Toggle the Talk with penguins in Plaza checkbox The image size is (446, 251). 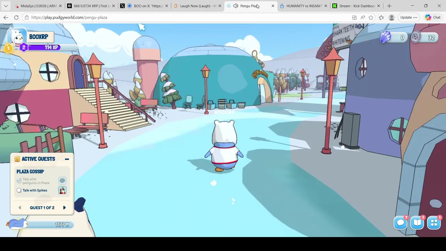[19, 181]
